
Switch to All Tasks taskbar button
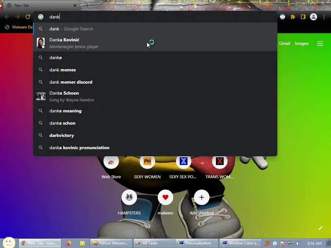[x=155, y=243]
